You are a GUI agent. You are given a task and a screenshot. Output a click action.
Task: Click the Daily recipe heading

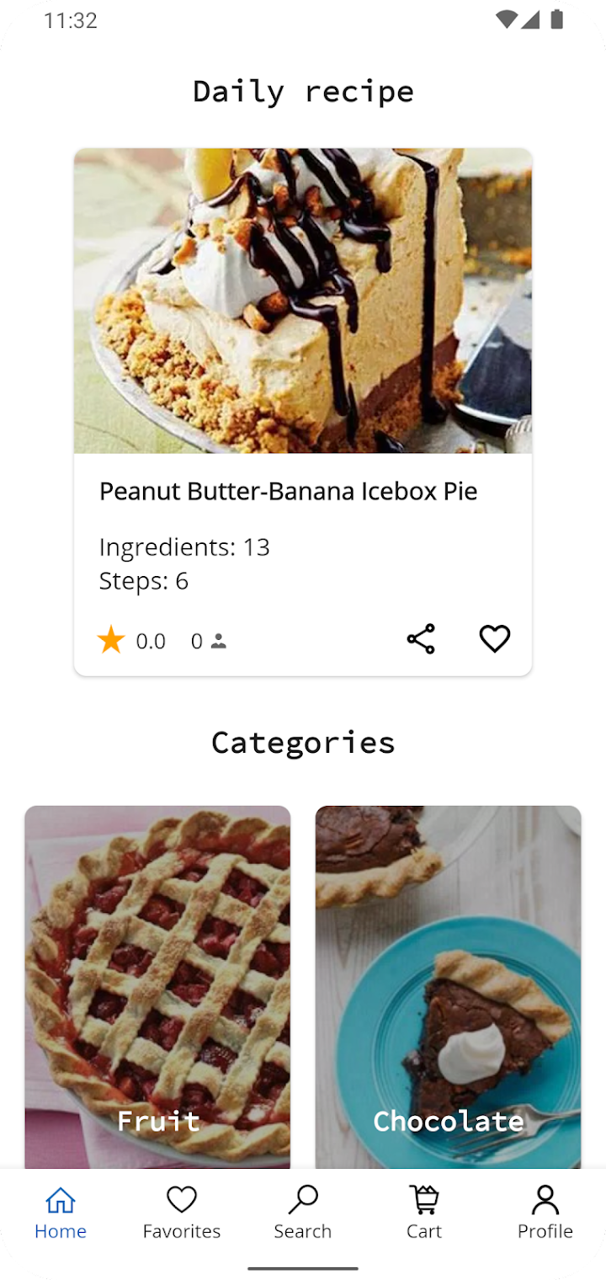303,91
